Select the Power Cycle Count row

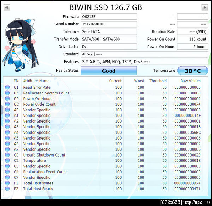tap(103, 104)
